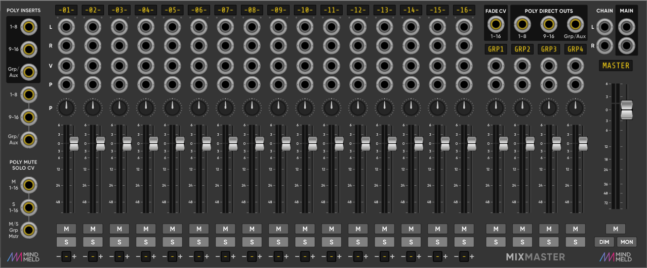Mute track 13
This screenshot has width=647, height=268.
tap(384, 229)
